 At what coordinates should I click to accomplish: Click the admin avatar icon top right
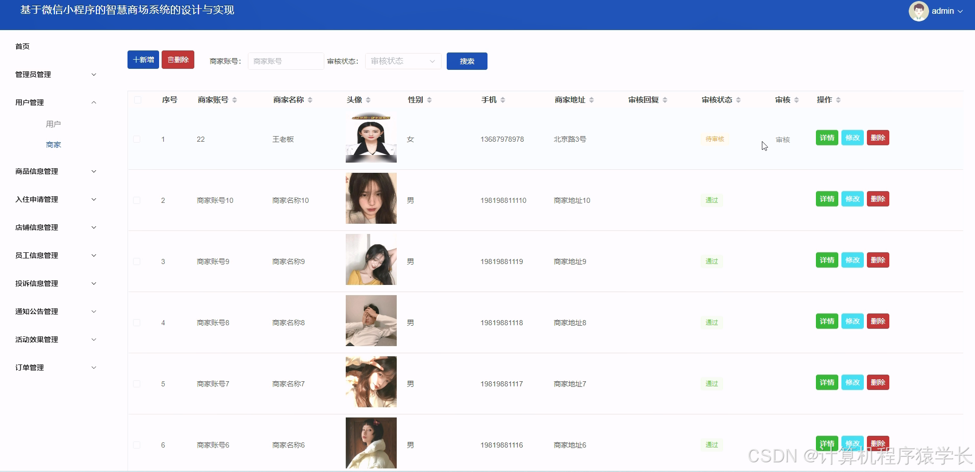pyautogui.click(x=919, y=11)
